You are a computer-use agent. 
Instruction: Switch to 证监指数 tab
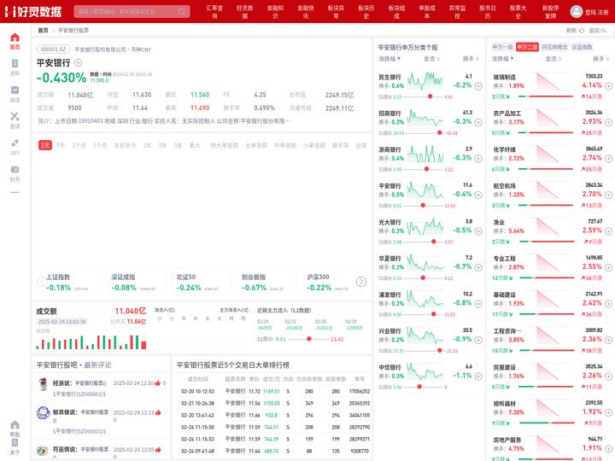click(582, 47)
